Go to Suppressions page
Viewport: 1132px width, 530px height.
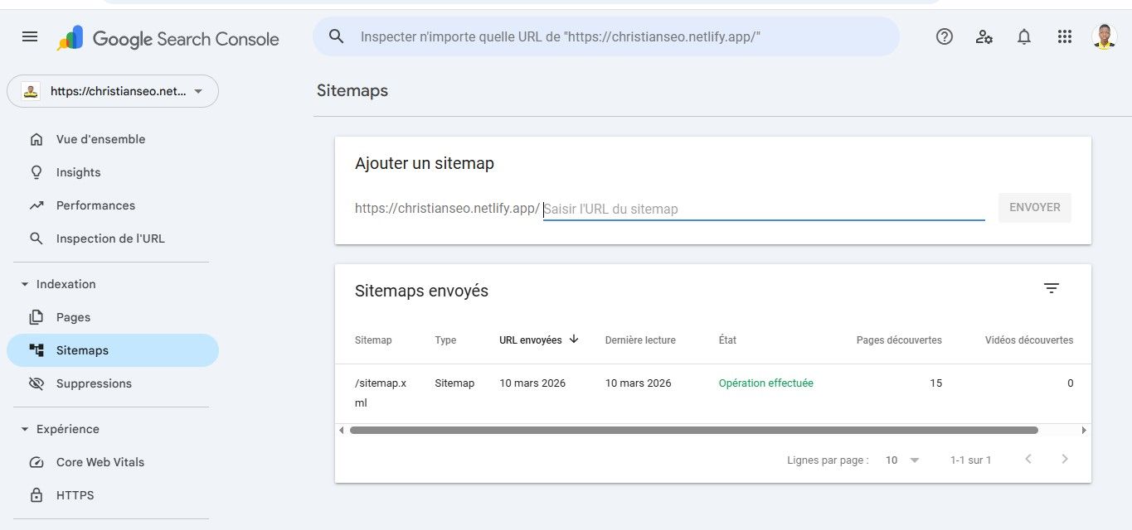[94, 383]
